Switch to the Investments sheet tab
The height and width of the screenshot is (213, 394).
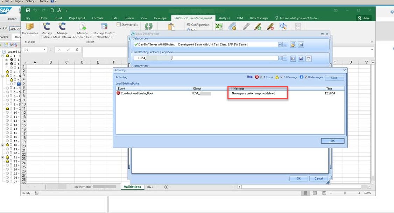point(94,187)
